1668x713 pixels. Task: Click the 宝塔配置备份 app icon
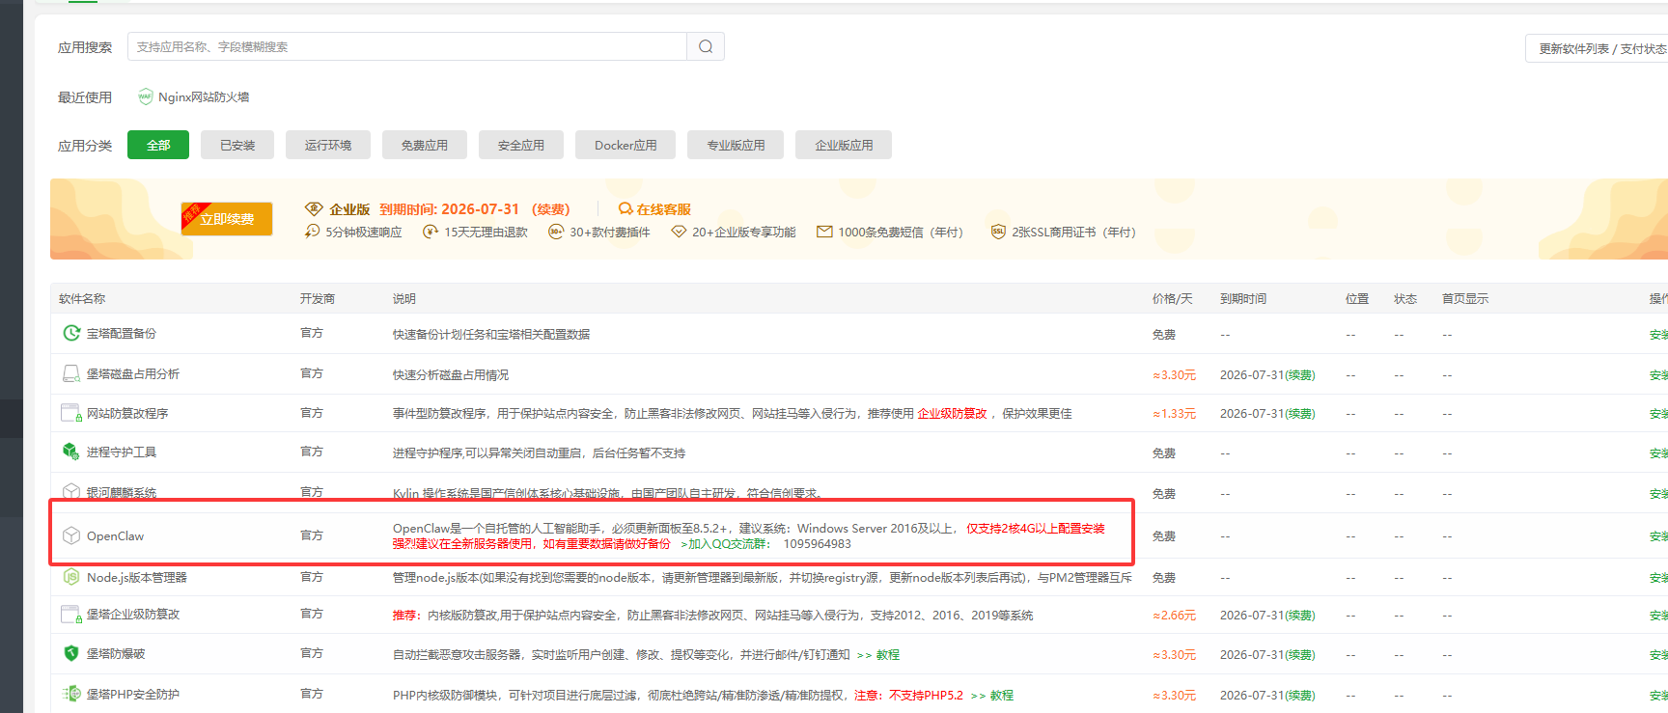pyautogui.click(x=71, y=334)
